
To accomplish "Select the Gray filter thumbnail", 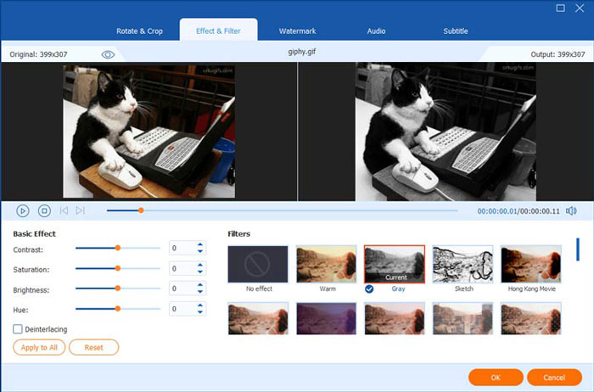I will [395, 264].
